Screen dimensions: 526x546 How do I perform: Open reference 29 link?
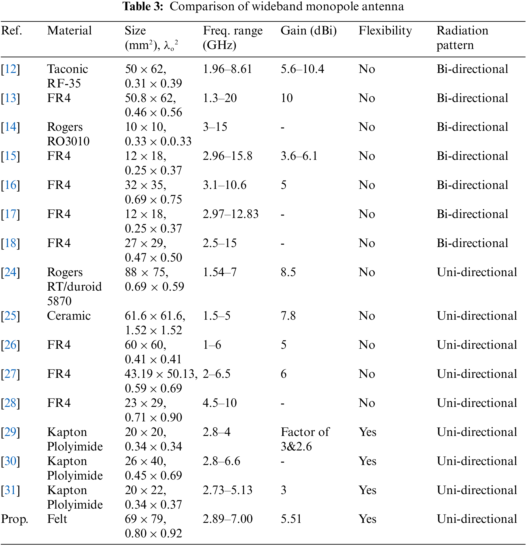10,432
